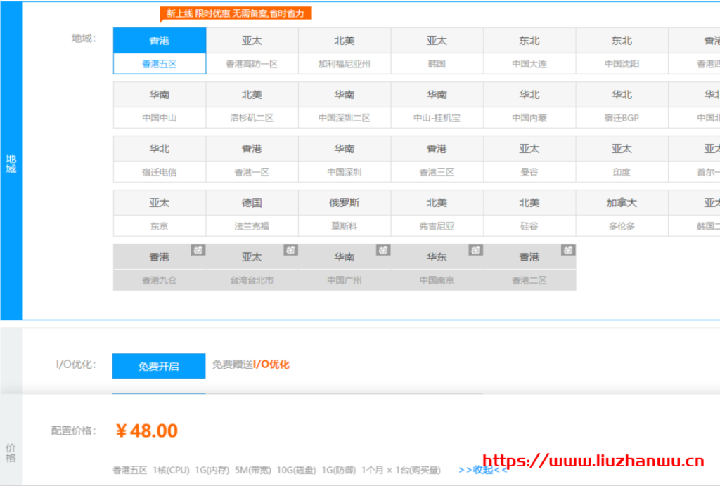Viewport: 720px width, 486px height.
Task: Click the highlighted blue 香港 selection
Action: pyautogui.click(x=158, y=40)
